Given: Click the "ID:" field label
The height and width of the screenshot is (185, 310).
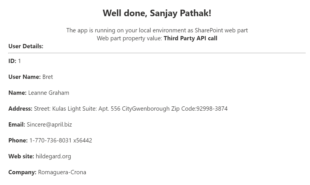Looking at the screenshot, I should click(x=12, y=61).
